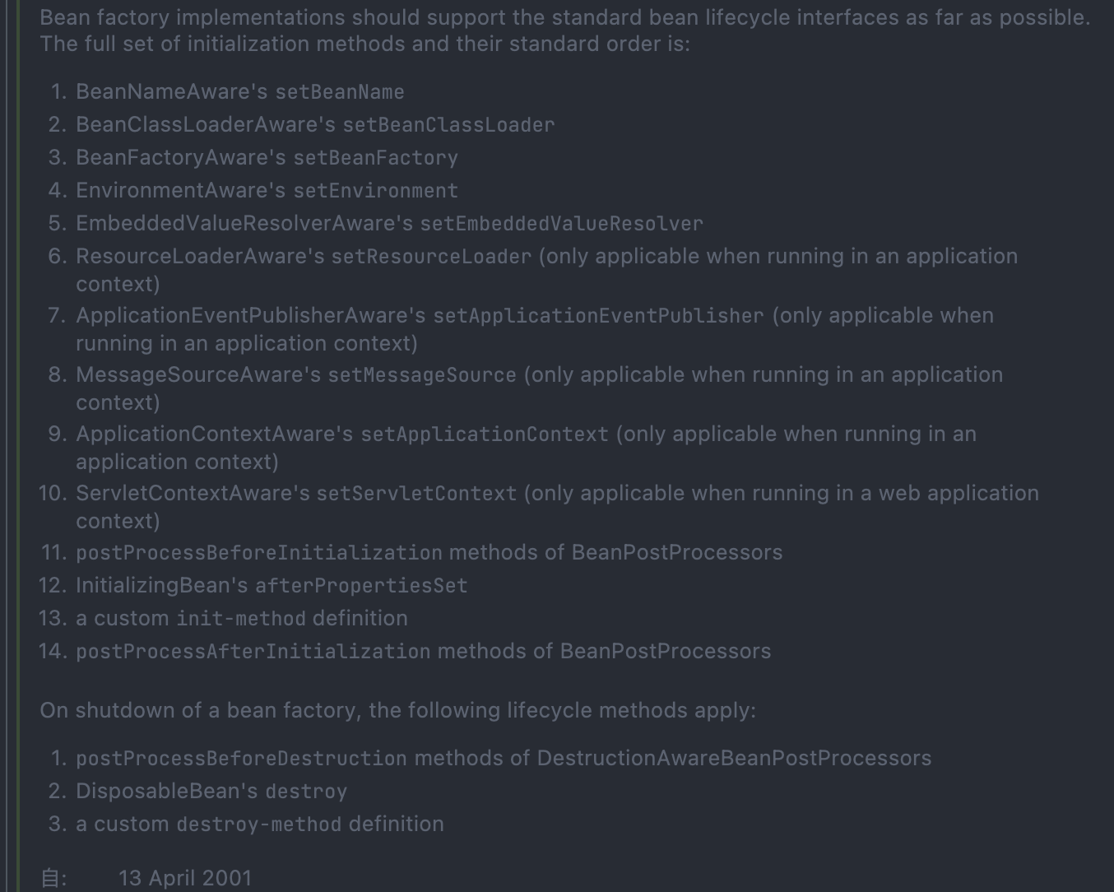Click the init-method code text
This screenshot has height=892, width=1114.
point(241,619)
